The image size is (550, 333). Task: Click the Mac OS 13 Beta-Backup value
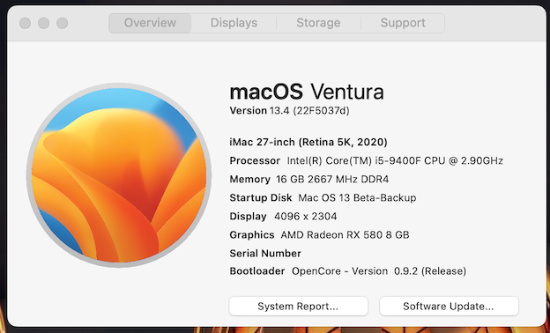point(357,197)
